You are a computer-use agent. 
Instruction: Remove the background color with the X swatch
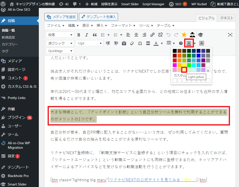pos(208,70)
